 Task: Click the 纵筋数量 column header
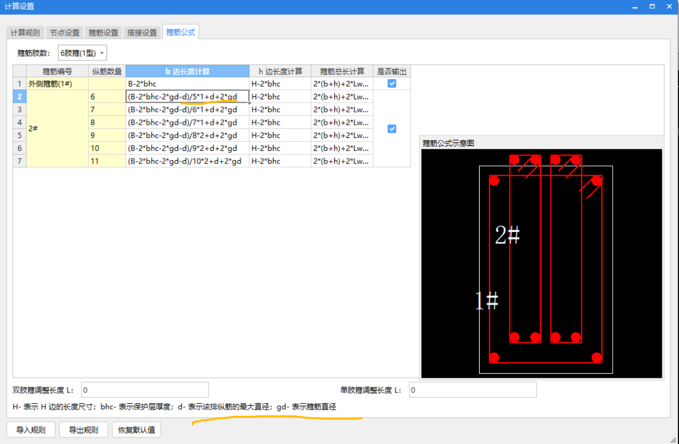[x=107, y=71]
